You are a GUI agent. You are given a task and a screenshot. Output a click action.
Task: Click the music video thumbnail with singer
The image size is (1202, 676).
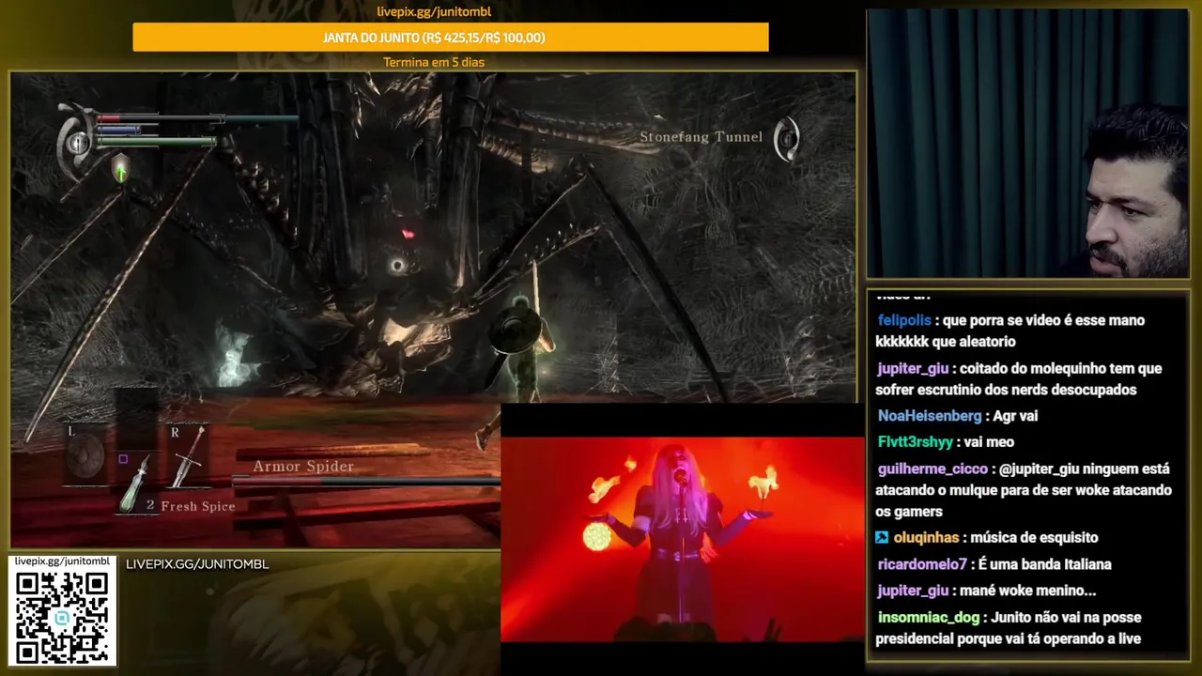682,540
